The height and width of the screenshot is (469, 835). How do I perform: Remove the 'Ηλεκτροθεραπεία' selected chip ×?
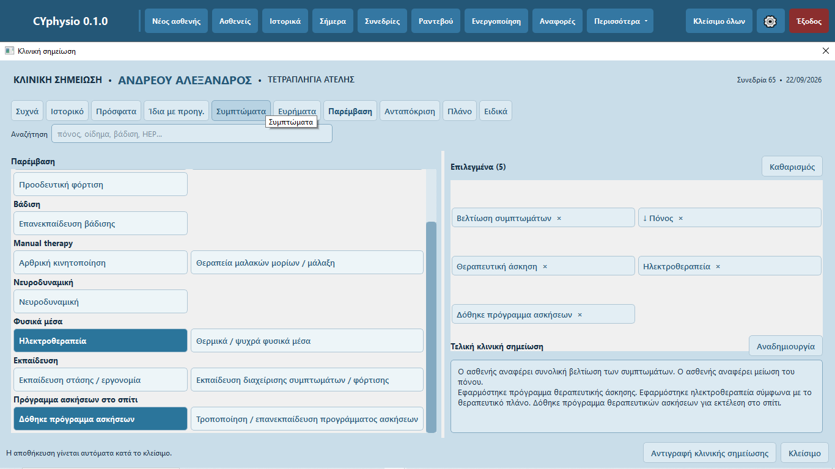(x=718, y=266)
